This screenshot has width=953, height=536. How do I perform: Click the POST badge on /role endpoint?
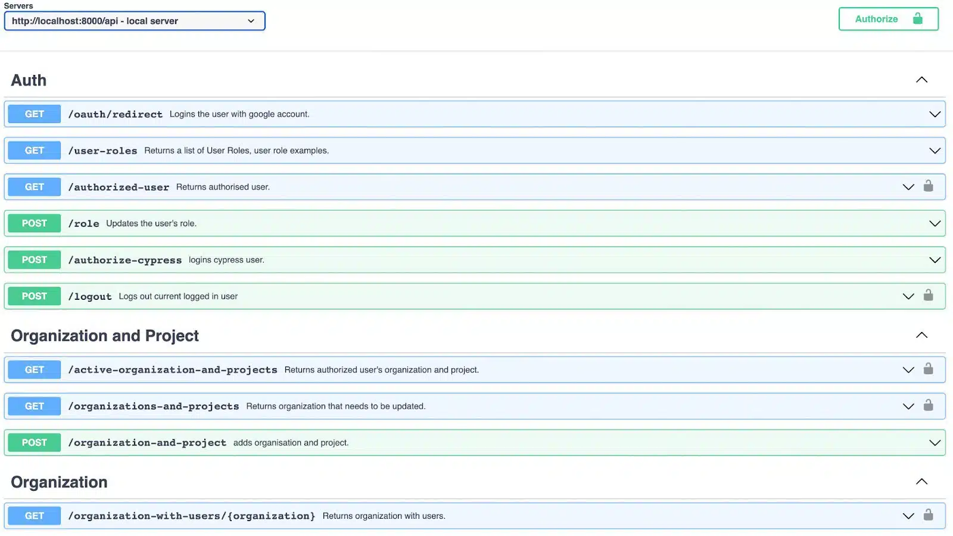pos(34,223)
